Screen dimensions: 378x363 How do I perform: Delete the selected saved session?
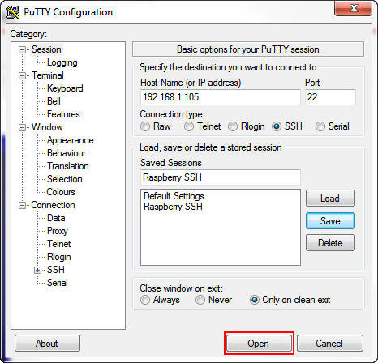pyautogui.click(x=330, y=243)
